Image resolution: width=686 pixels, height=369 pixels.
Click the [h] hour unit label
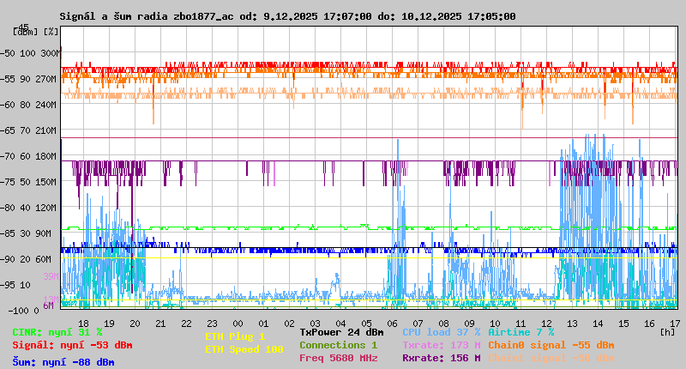(667, 331)
